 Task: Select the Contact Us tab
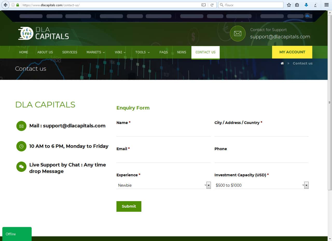(x=205, y=53)
